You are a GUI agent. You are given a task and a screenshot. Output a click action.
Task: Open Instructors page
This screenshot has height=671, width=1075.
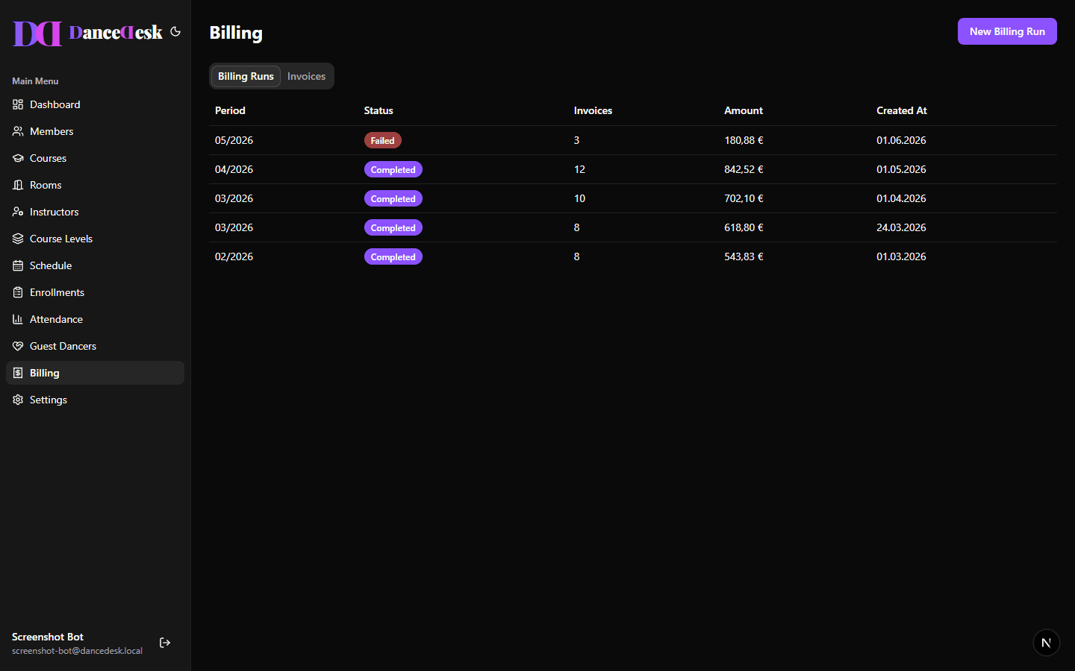[x=95, y=212]
